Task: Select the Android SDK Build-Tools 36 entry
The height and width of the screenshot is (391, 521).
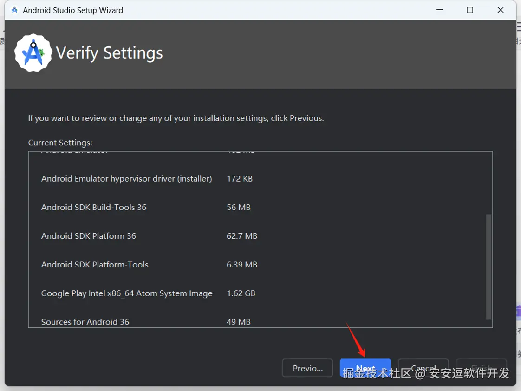Action: [94, 208]
